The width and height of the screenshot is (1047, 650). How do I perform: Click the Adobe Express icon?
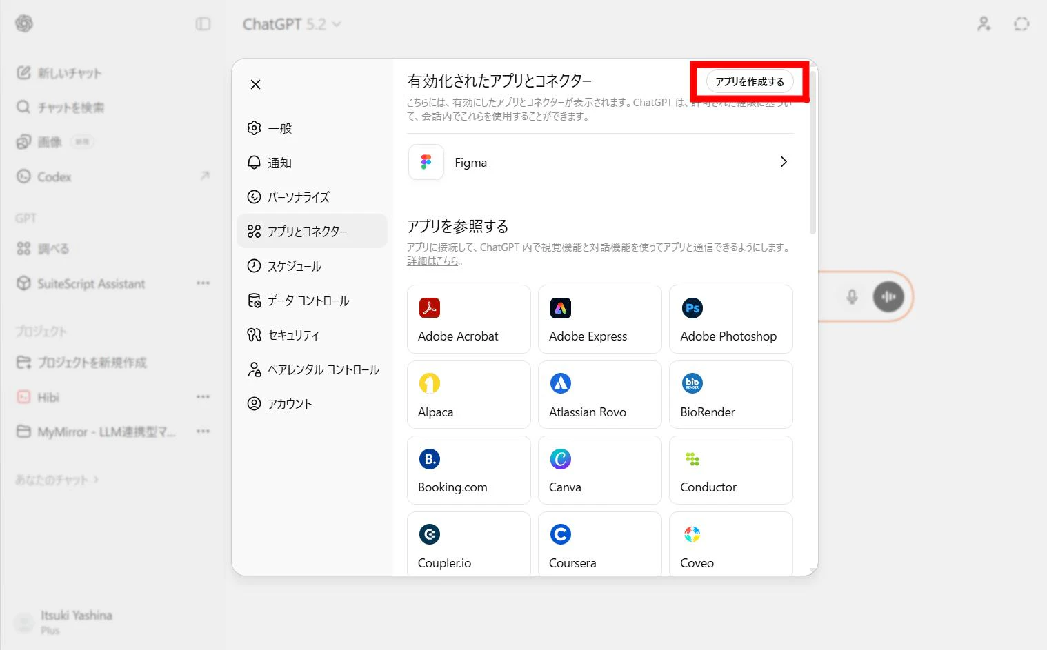(x=561, y=308)
